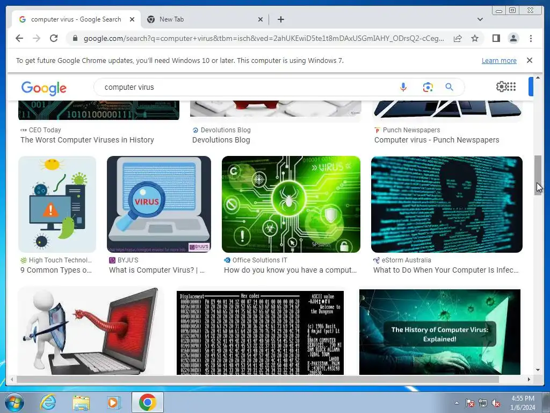Open the Windows Start menu
This screenshot has width=550, height=413.
point(14,402)
